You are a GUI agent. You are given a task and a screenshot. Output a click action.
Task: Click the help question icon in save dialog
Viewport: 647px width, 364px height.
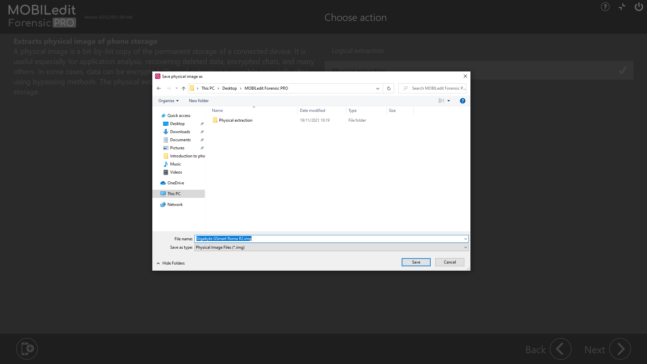click(463, 101)
